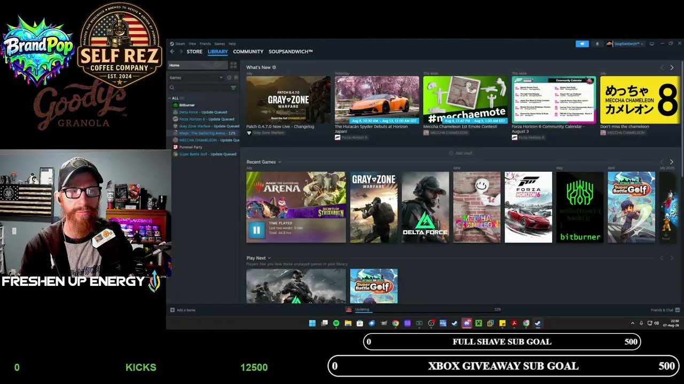Switch to the LIBRARY tab
684x384 pixels.
(x=217, y=52)
